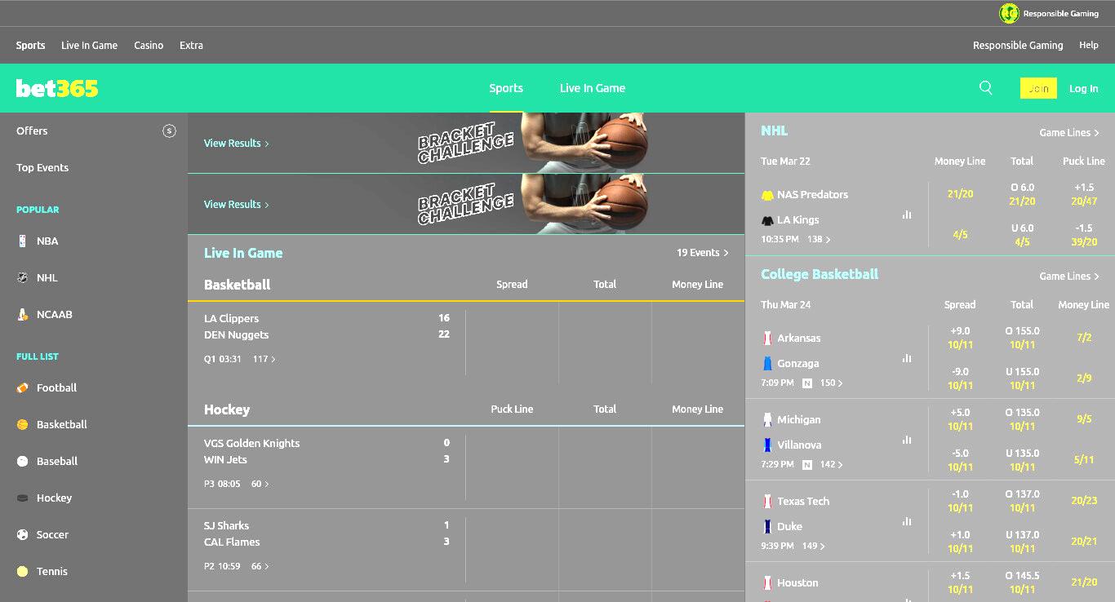
Task: Open the Casino menu item
Action: [x=149, y=46]
